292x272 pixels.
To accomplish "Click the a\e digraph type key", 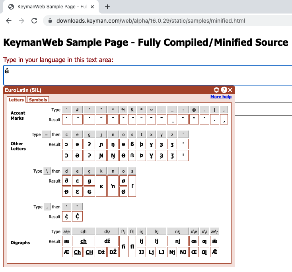I will [66, 231].
